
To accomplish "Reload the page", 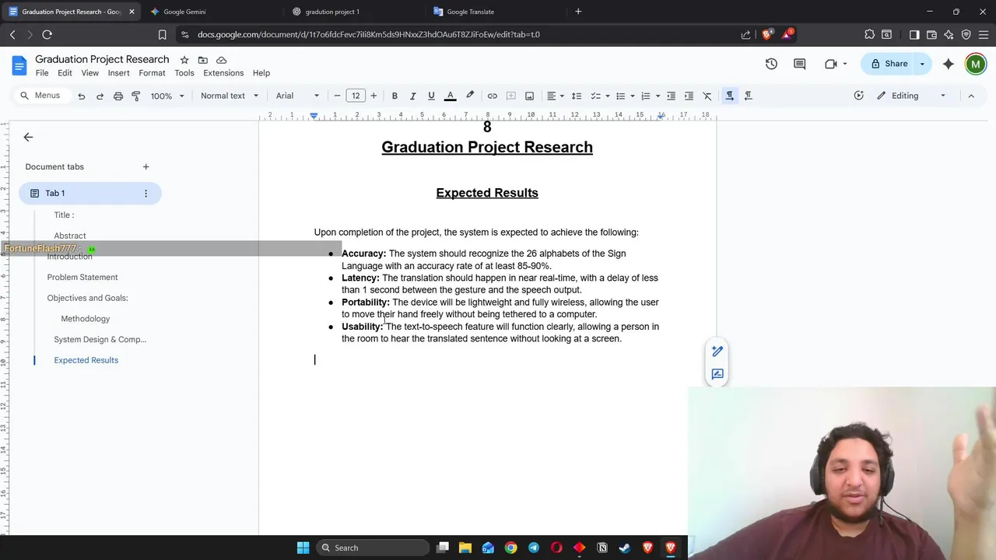I will pyautogui.click(x=47, y=34).
